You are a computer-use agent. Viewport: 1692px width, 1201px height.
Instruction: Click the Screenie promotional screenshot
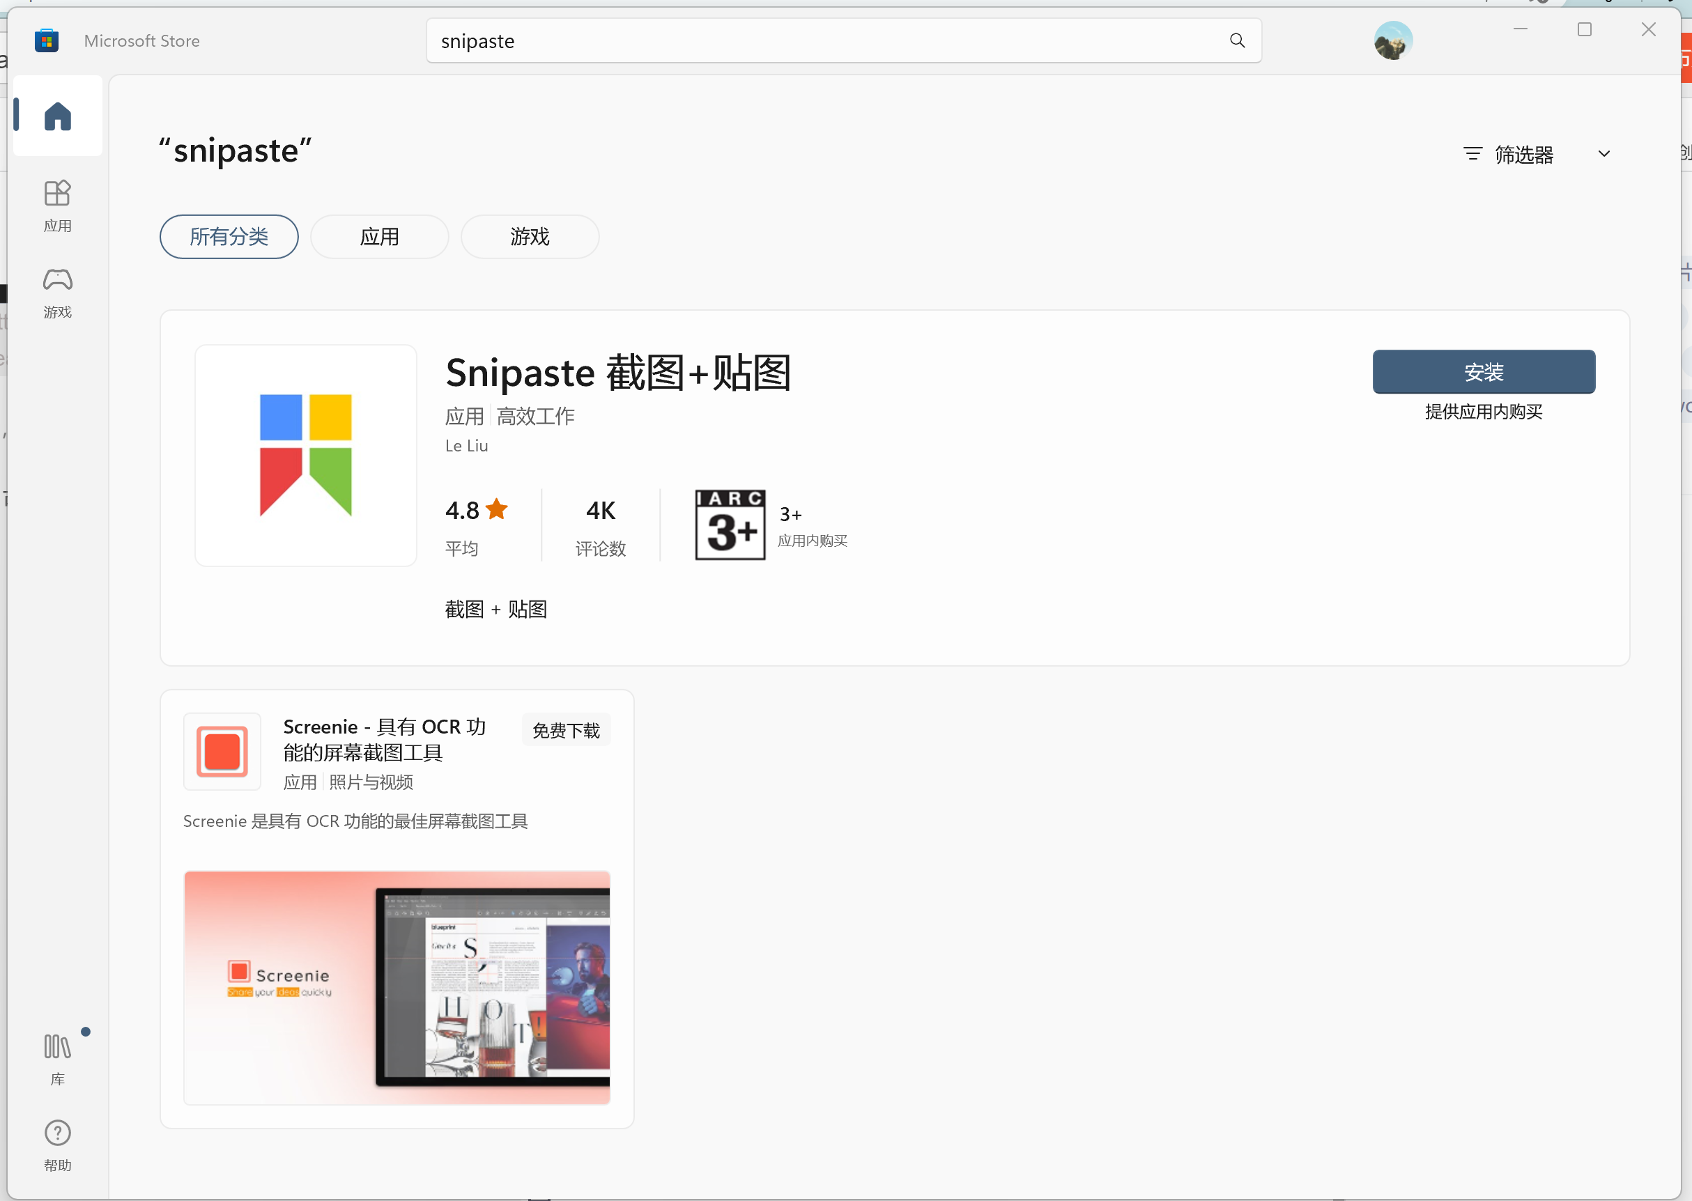pos(397,988)
